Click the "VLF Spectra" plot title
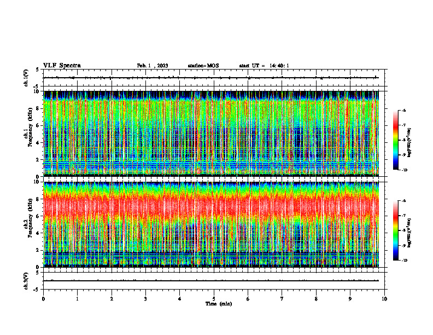Viewport: 433px width, 335px height. [x=62, y=66]
